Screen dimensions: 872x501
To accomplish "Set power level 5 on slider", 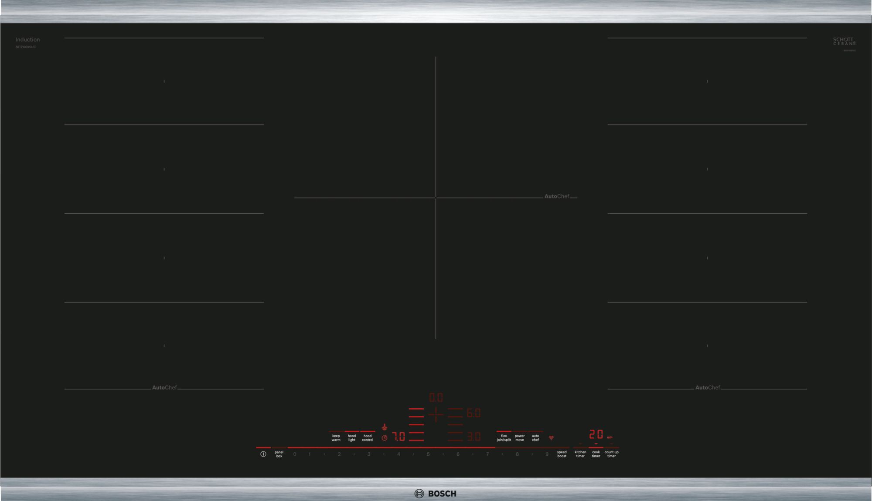I will [x=428, y=454].
